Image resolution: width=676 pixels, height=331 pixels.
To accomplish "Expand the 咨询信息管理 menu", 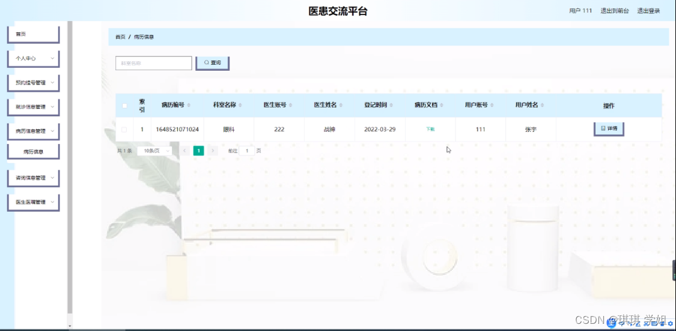I will [x=33, y=177].
